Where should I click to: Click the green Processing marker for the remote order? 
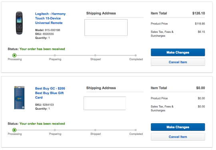pyautogui.click(x=14, y=55)
